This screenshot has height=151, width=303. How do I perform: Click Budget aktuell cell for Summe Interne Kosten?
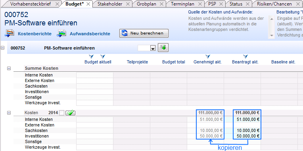pos(95,75)
